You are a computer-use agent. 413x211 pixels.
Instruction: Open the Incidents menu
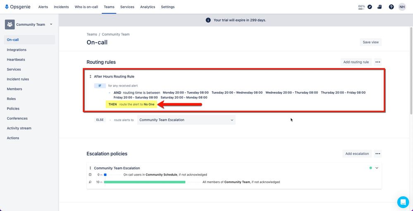(61, 7)
